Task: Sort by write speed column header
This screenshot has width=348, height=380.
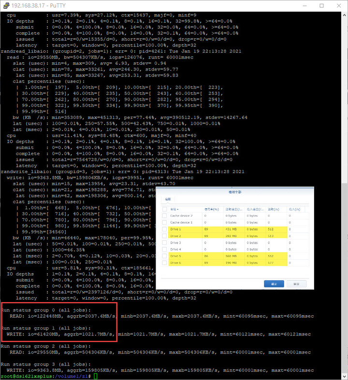Action: point(255,209)
